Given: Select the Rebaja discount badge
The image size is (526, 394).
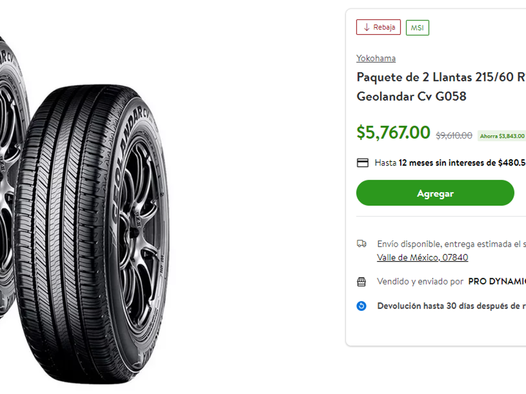Looking at the screenshot, I should 378,27.
